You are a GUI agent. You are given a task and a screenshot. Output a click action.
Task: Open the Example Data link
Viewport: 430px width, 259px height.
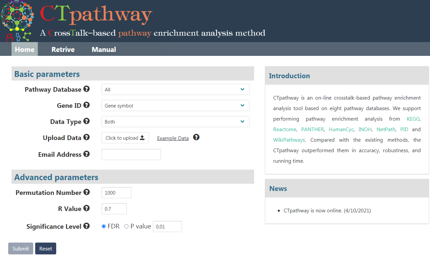173,138
